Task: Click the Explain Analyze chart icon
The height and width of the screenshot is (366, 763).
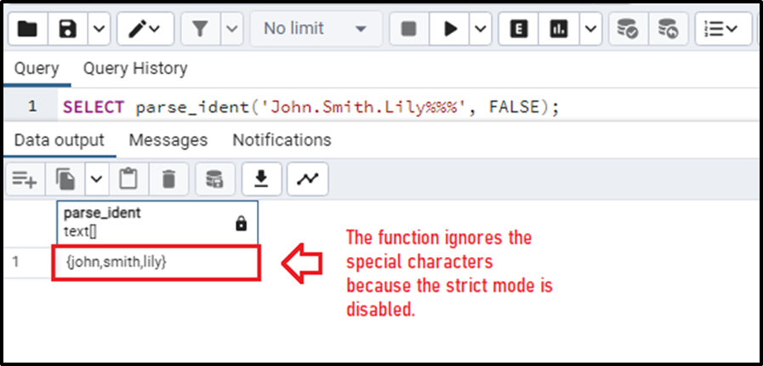Action: tap(559, 29)
